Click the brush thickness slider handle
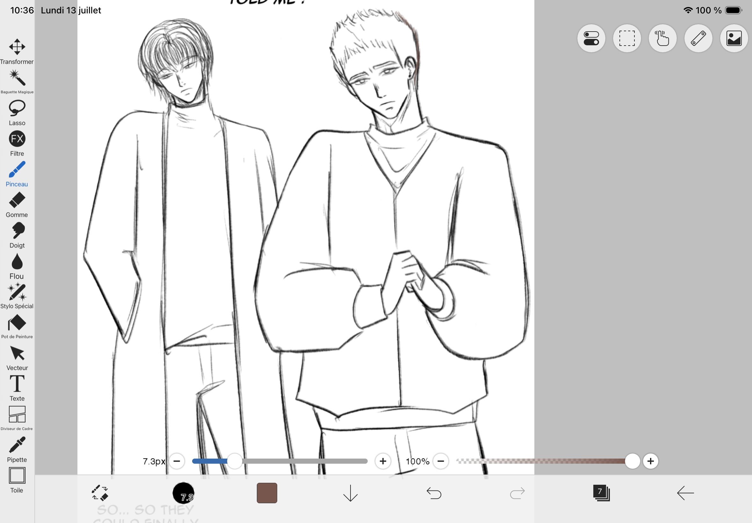The height and width of the screenshot is (523, 752). click(x=235, y=461)
